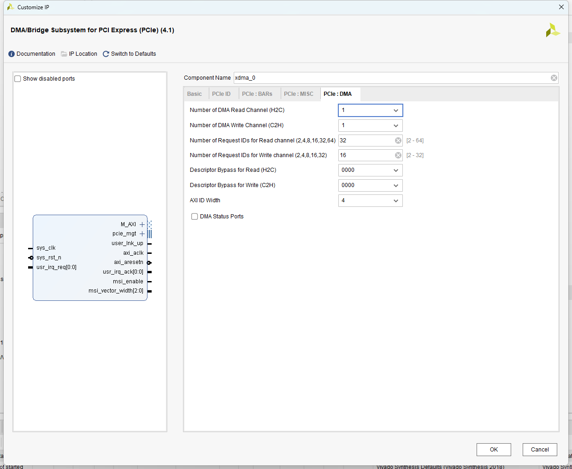Viewport: 572px width, 469px height.
Task: Switch to the PCIe : BARs tab
Action: (257, 94)
